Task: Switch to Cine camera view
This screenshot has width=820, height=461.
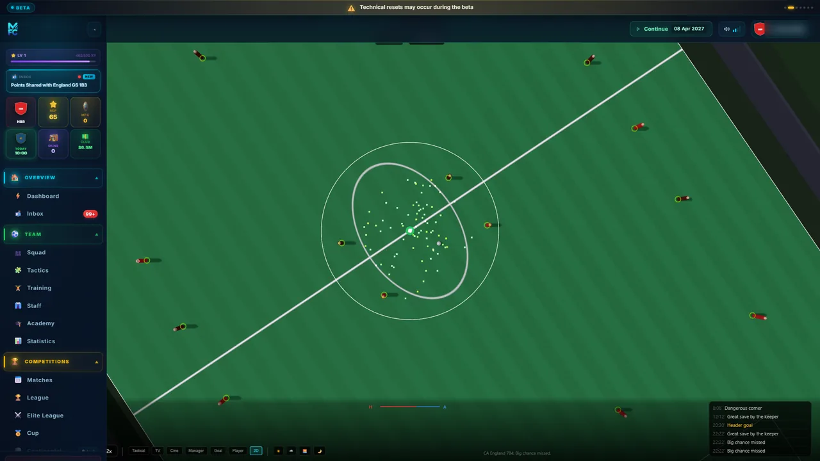Action: [x=174, y=451]
